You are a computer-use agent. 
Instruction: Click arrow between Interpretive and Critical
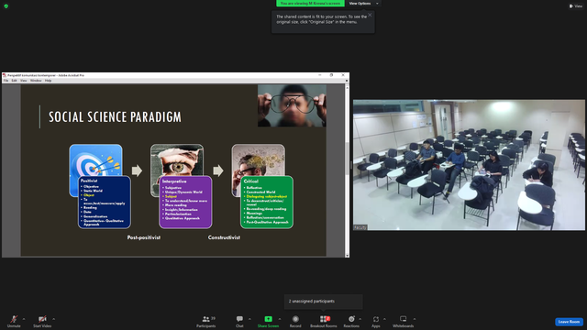coord(218,170)
